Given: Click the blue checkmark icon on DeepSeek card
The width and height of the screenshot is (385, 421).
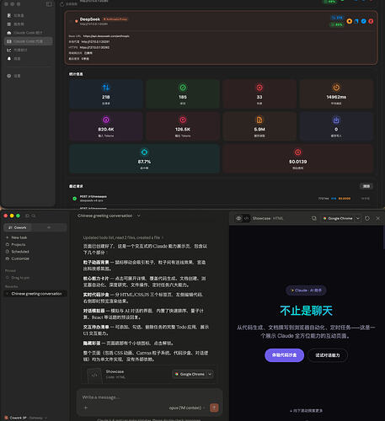Looking at the screenshot, I should coord(364,21).
